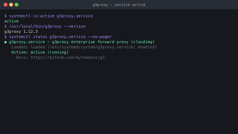
Task: Click the 'Loaded: loaded' line with service path
Action: tap(84, 47)
